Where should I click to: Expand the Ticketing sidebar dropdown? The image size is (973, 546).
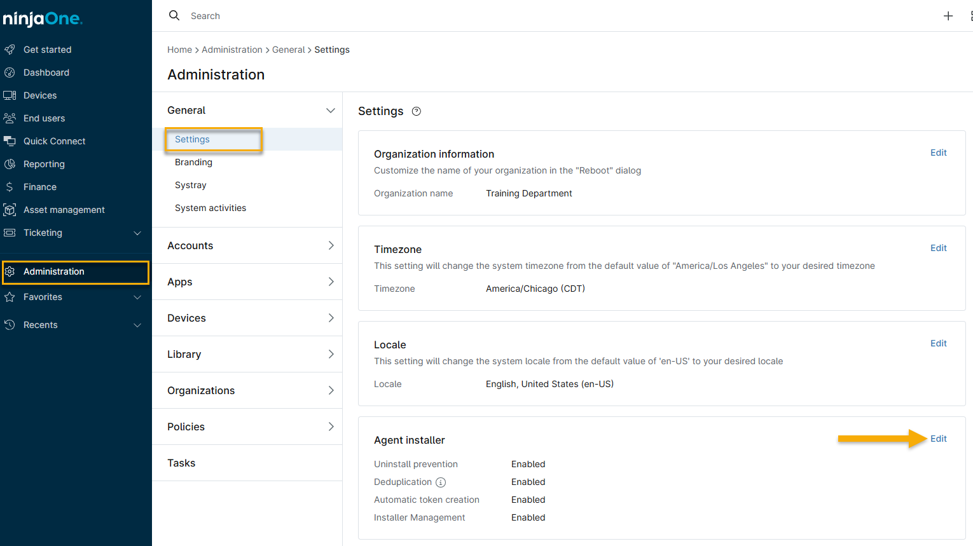coord(137,233)
